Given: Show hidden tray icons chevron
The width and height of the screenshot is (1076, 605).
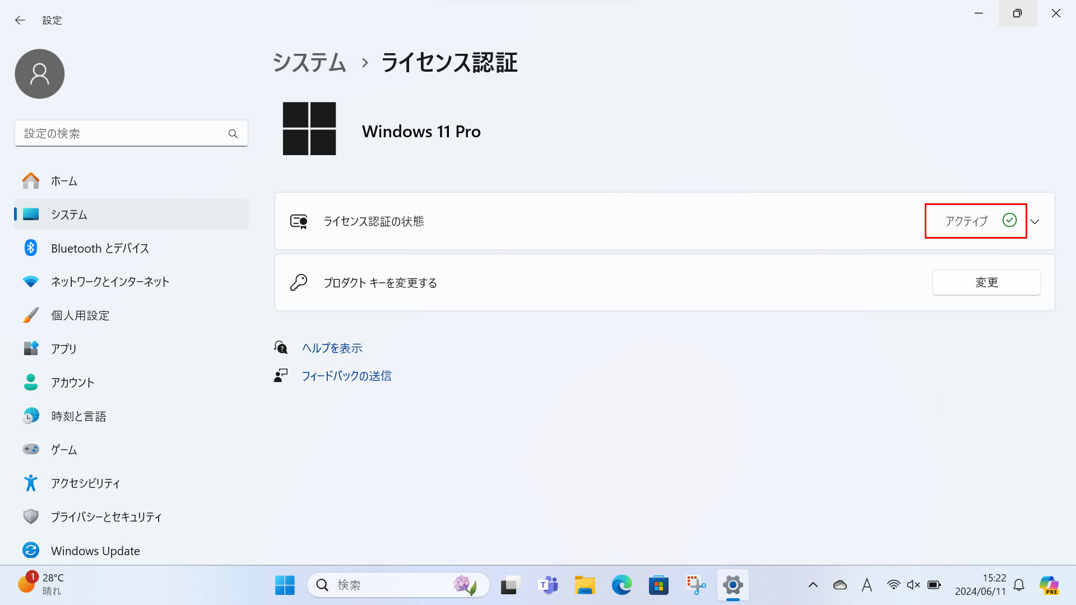Looking at the screenshot, I should (813, 585).
